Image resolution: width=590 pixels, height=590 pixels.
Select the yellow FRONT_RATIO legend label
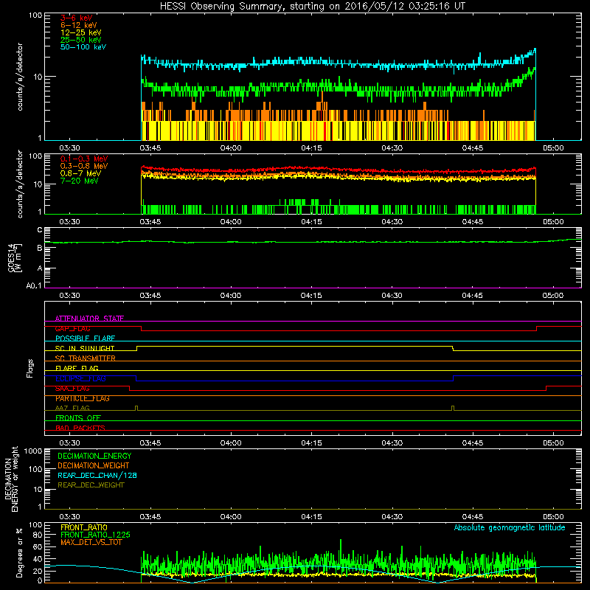84,527
